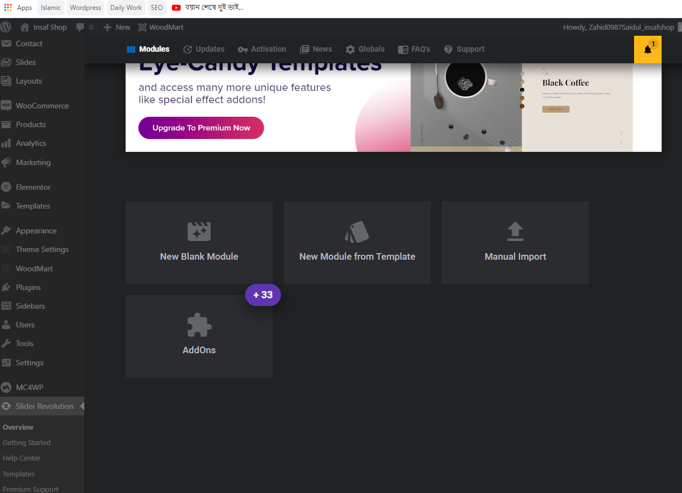This screenshot has height=493, width=682.
Task: Open the yellow notification bell
Action: pyautogui.click(x=648, y=50)
